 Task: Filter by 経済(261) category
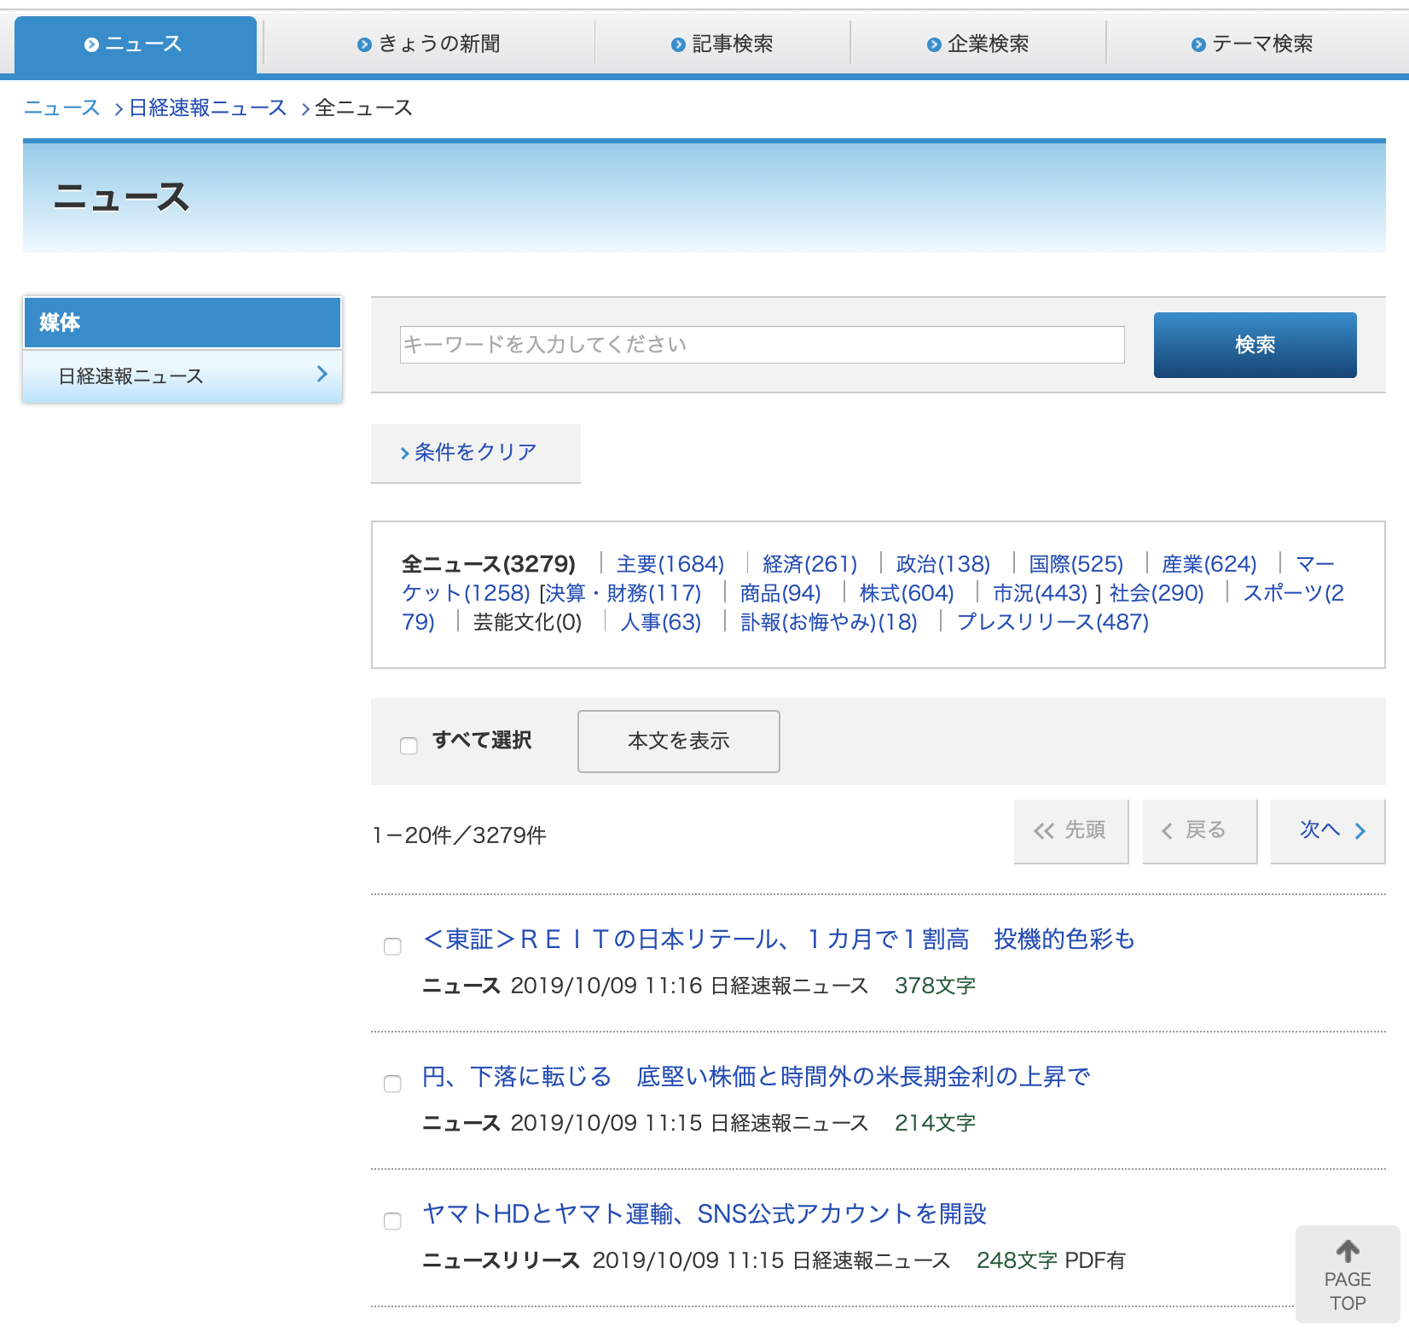coord(809,564)
